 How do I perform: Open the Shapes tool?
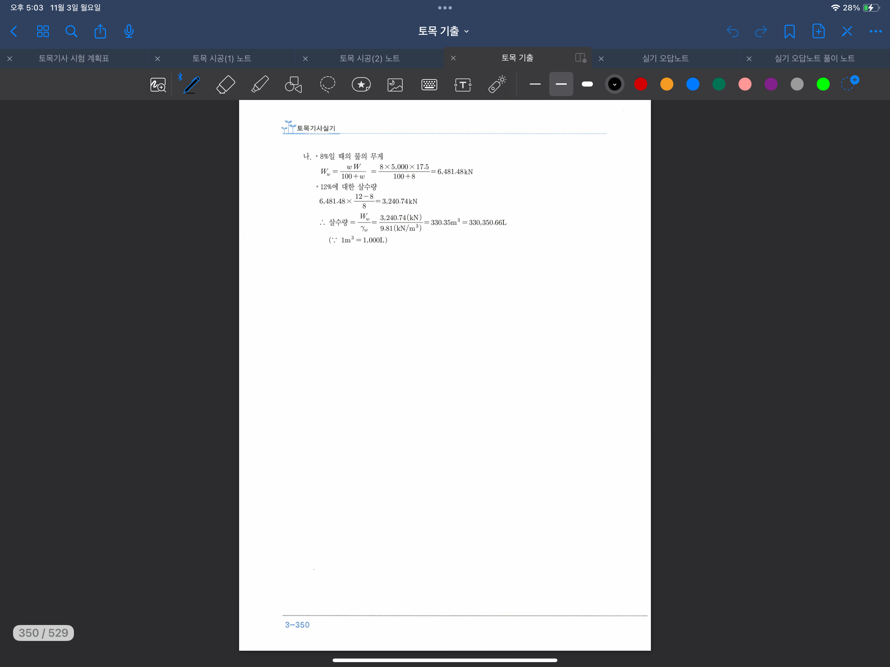pos(293,84)
